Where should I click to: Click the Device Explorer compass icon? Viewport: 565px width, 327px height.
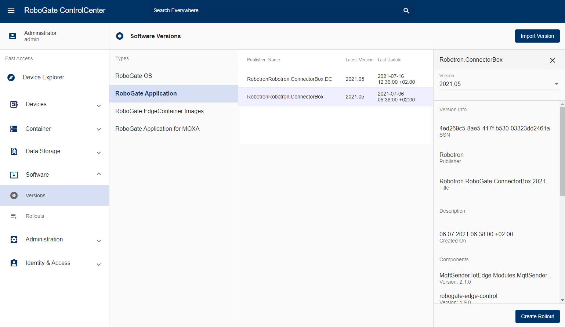pos(11,78)
